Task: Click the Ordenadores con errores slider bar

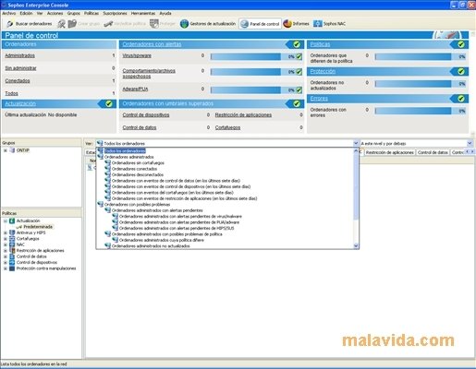Action: pos(413,111)
